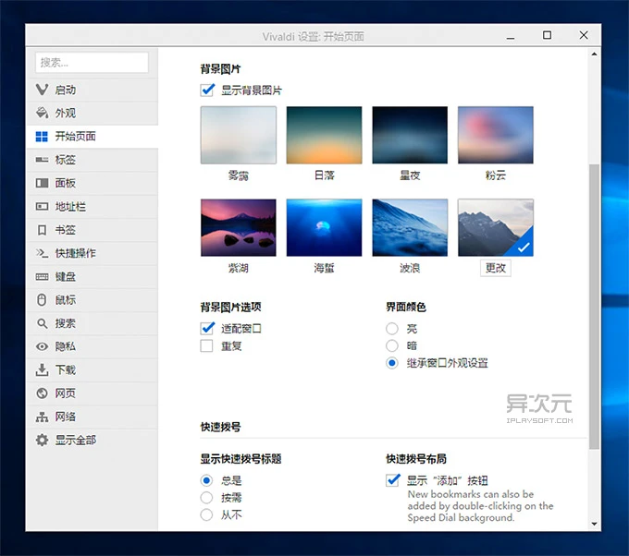629x556 pixels.
Task: Click the scrollbar down arrow
Action: [594, 524]
